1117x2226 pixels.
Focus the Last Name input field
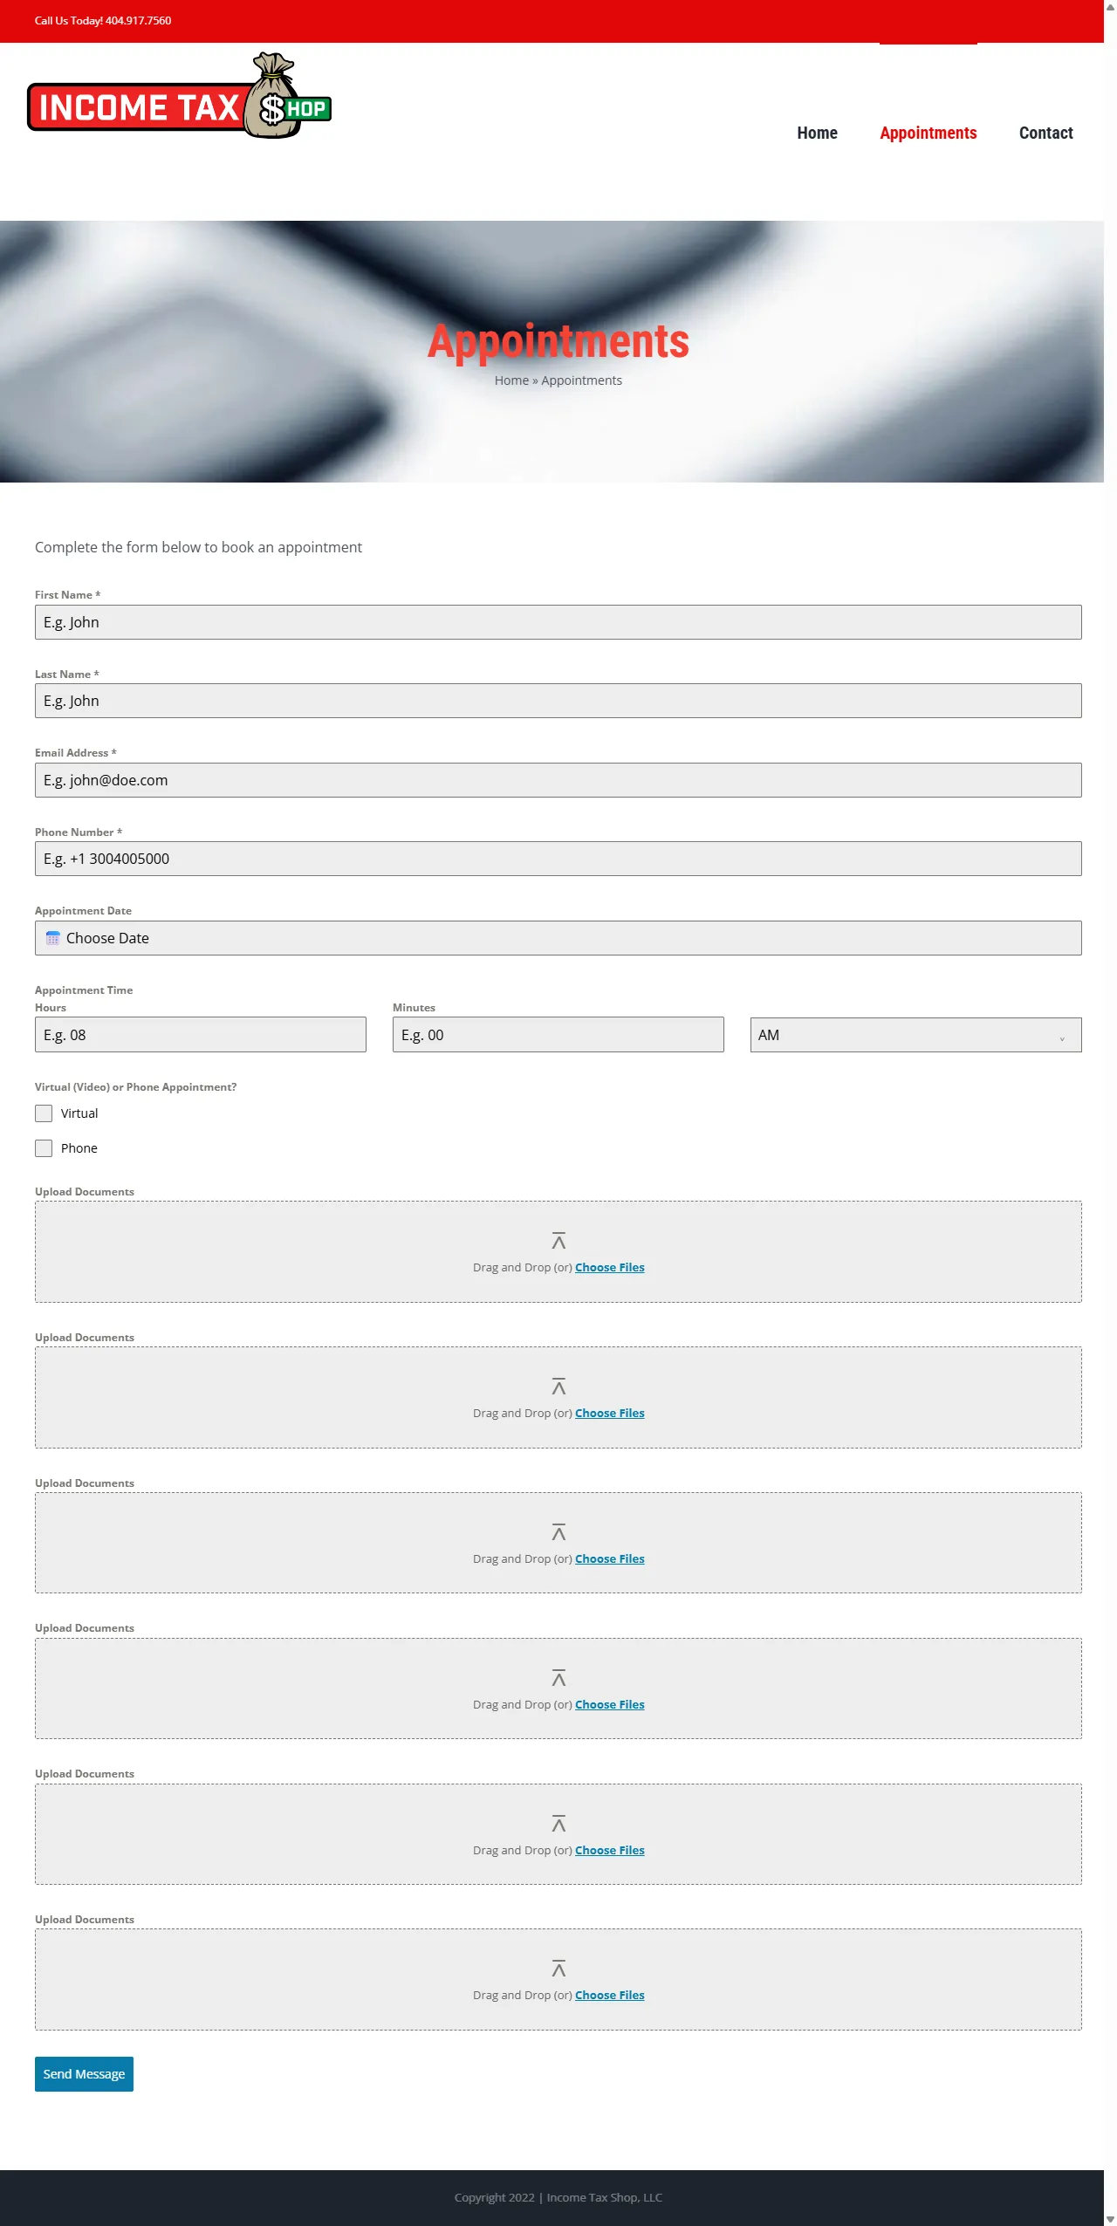click(558, 701)
